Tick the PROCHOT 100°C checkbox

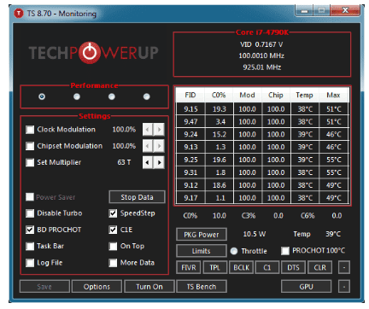click(x=285, y=251)
